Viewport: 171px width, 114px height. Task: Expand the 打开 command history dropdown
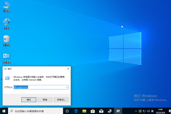point(67,87)
